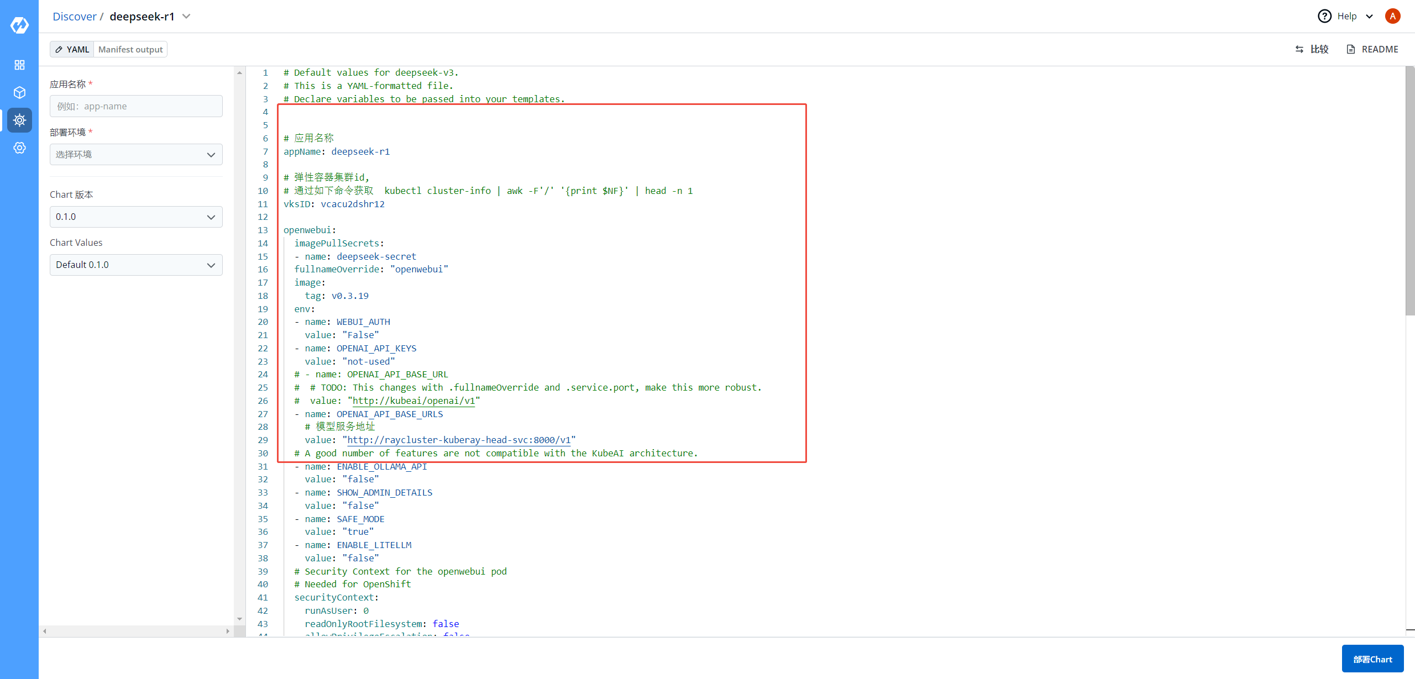
Task: Open the dashboard grid icon in sidebar
Action: tap(19, 65)
